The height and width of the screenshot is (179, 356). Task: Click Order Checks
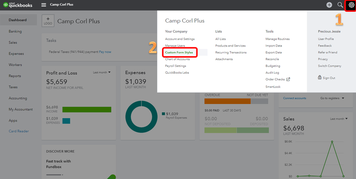(275, 79)
